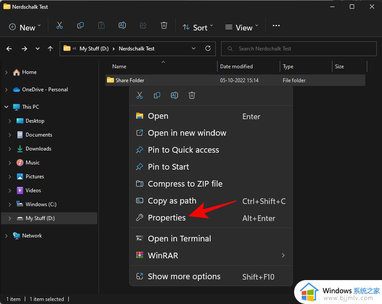Image resolution: width=382 pixels, height=304 pixels.
Task: Click the Videos icon in sidebar
Action: click(x=20, y=190)
